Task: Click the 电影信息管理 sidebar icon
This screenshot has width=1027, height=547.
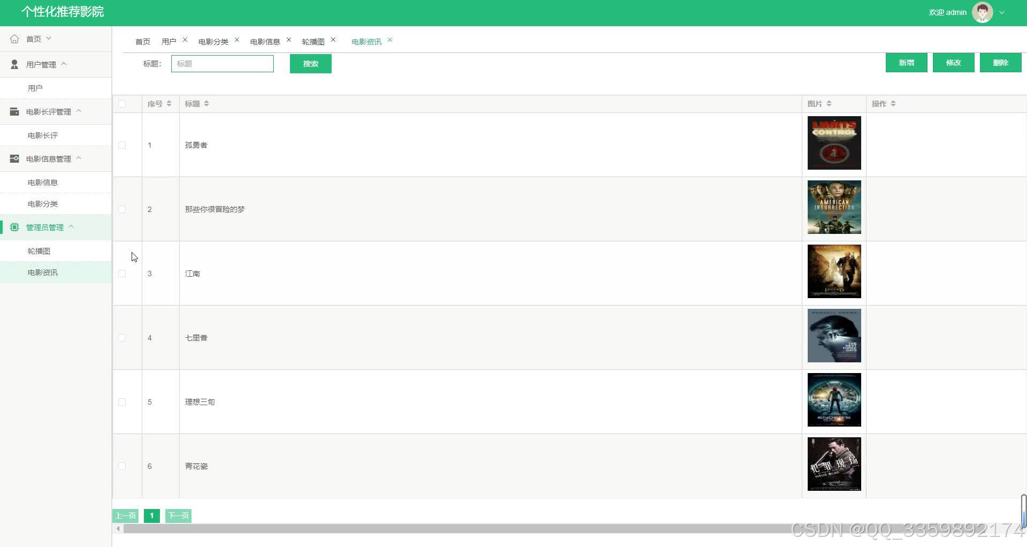Action: coord(14,158)
